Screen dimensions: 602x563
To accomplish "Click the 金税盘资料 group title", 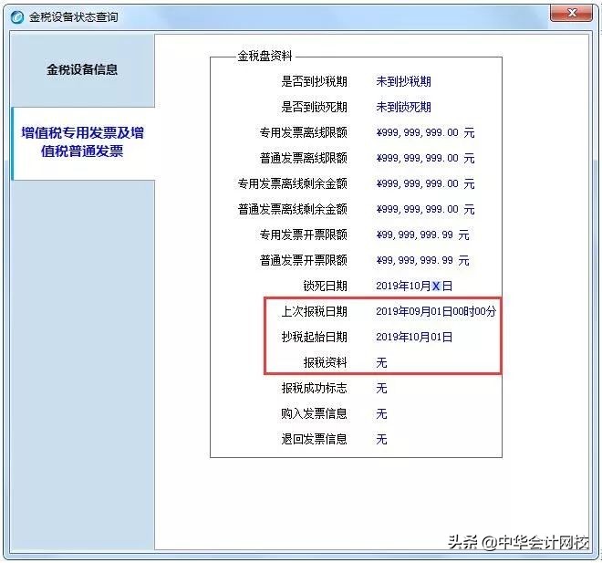I will [265, 56].
